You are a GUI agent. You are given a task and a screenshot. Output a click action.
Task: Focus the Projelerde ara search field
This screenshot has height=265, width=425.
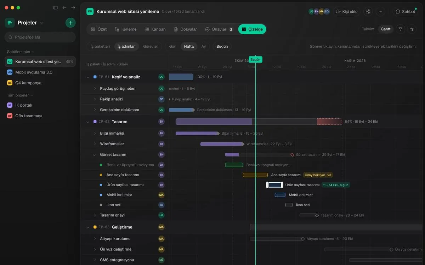click(40, 37)
